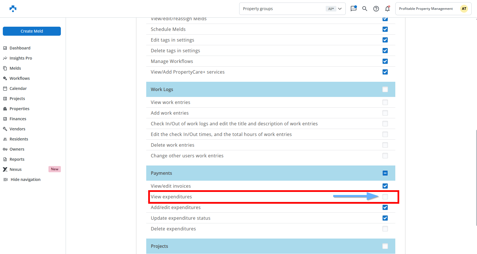The width and height of the screenshot is (477, 254).
Task: Open the help question mark icon
Action: click(x=376, y=9)
